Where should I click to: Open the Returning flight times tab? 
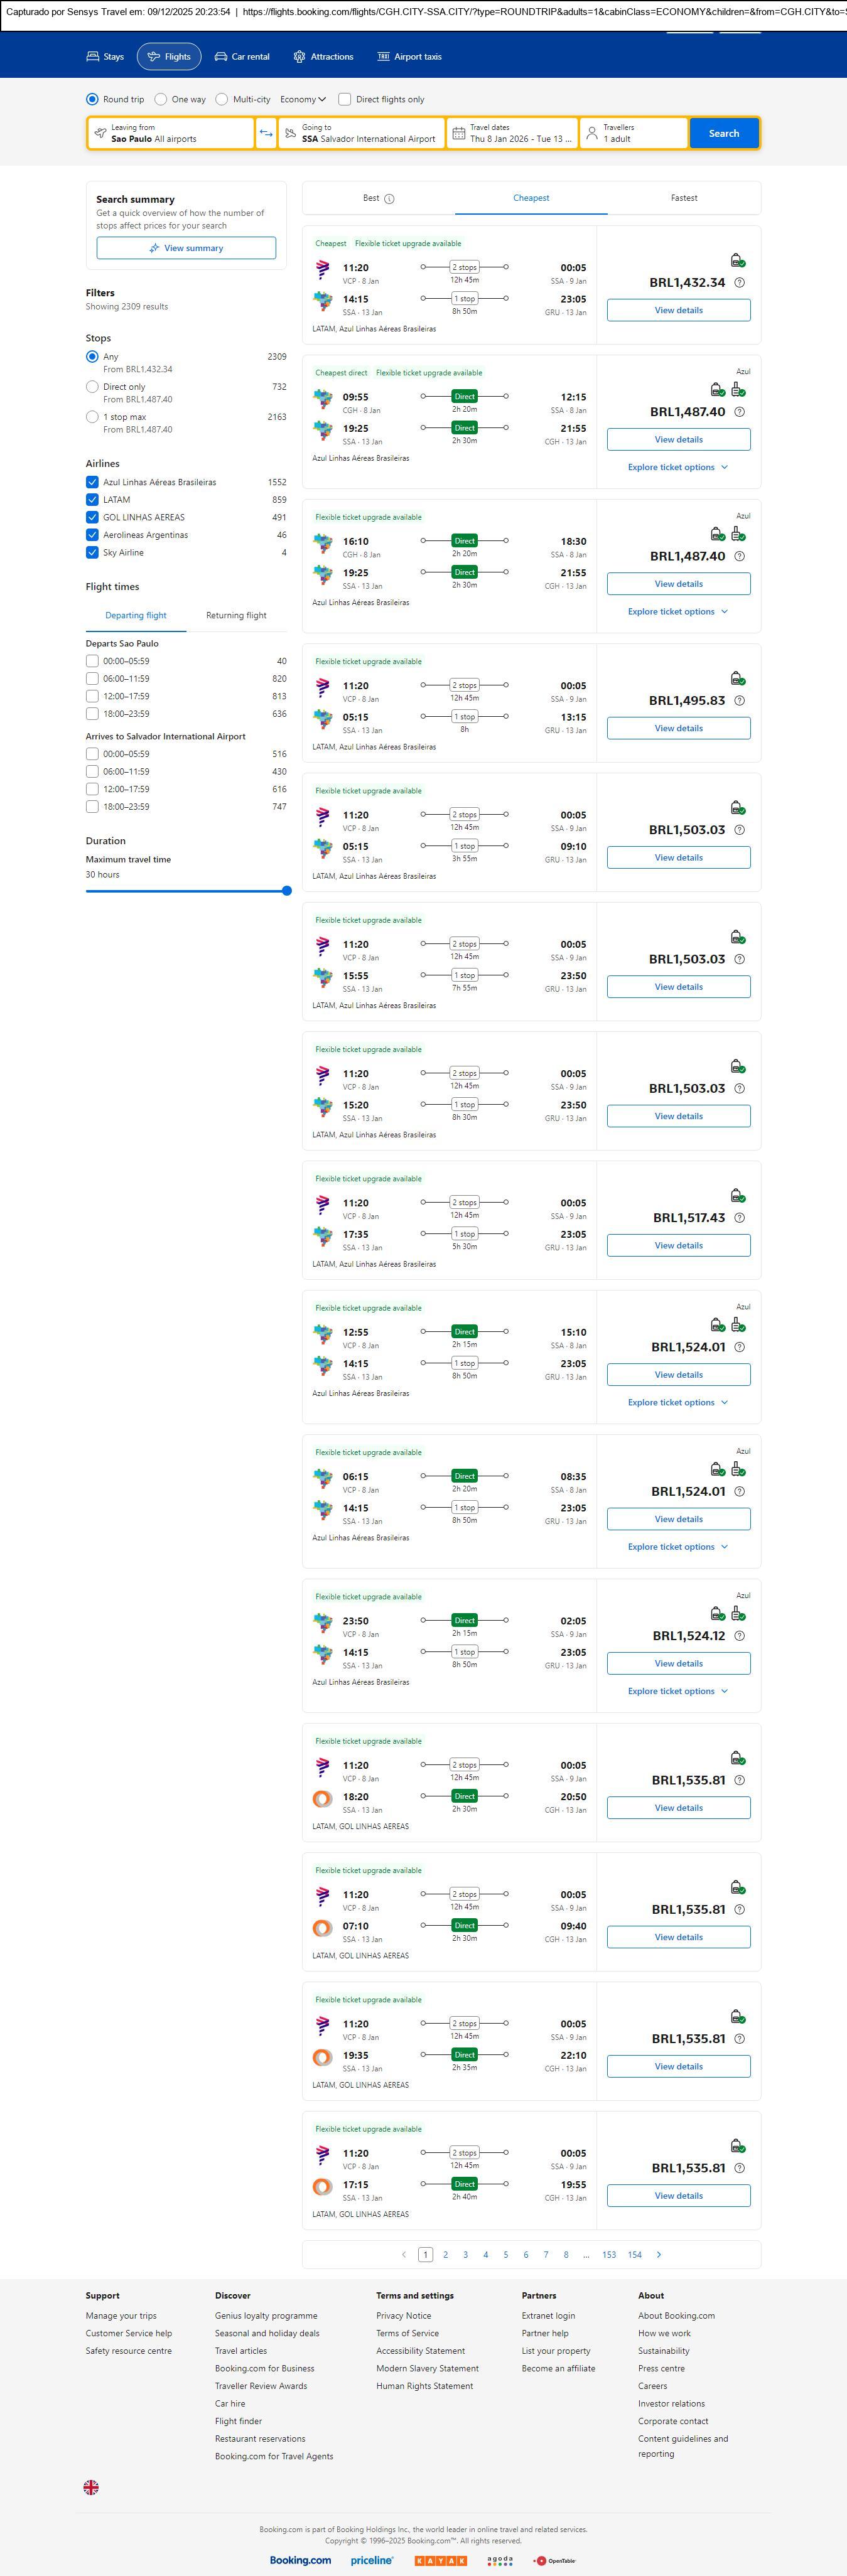pyautogui.click(x=236, y=615)
